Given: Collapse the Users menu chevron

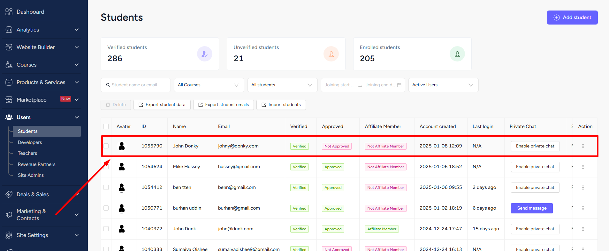Looking at the screenshot, I should pyautogui.click(x=77, y=117).
